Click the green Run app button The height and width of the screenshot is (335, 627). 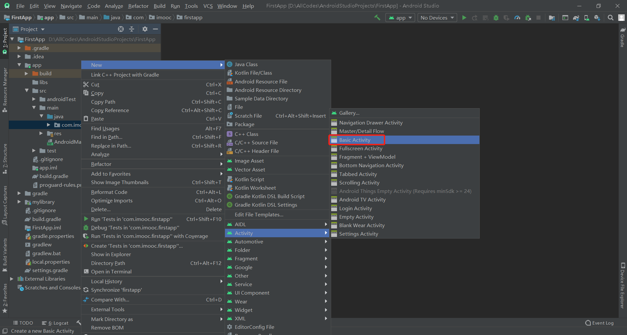click(x=464, y=18)
